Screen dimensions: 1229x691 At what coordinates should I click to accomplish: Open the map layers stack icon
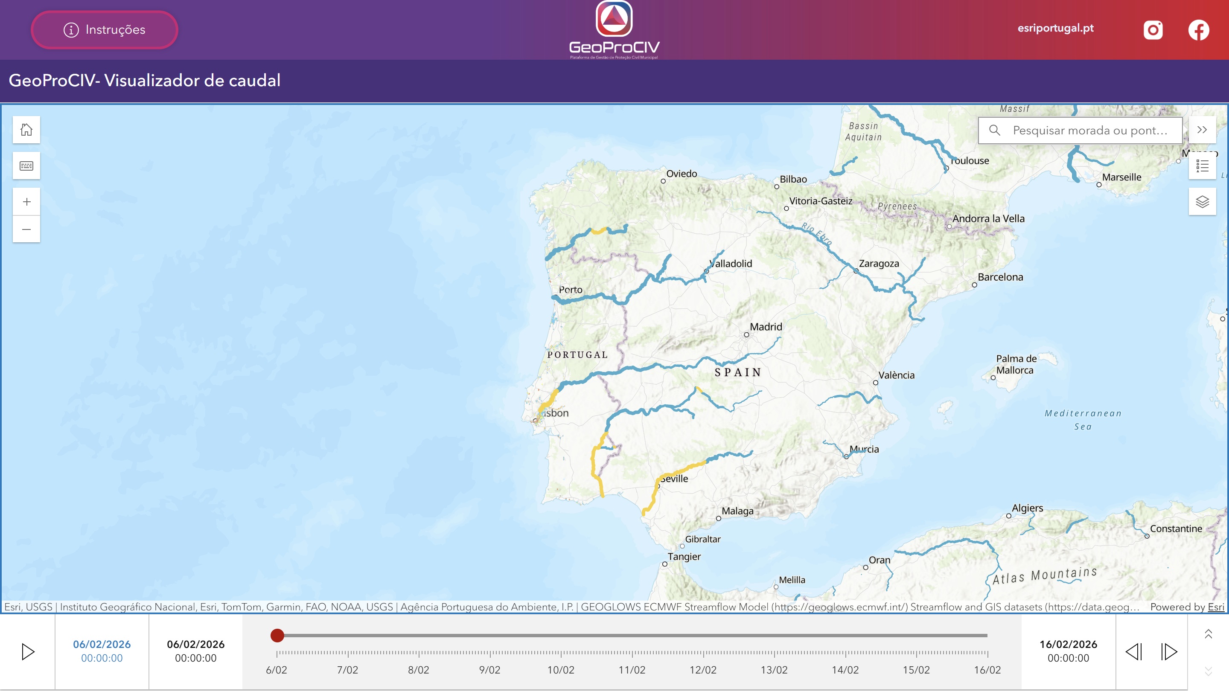(x=1202, y=202)
